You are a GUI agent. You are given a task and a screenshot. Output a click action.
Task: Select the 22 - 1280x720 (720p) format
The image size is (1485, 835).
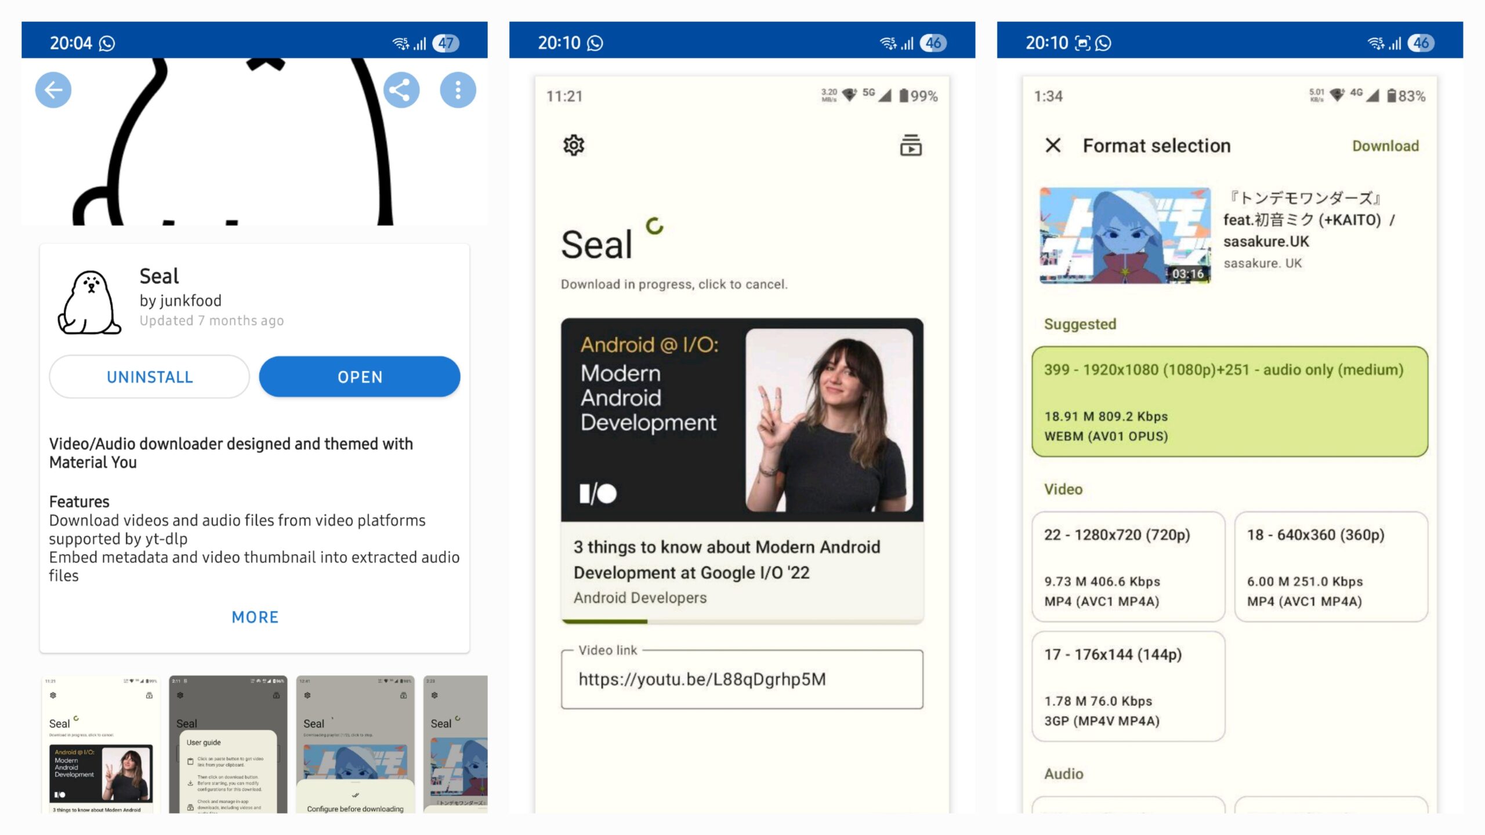point(1128,567)
